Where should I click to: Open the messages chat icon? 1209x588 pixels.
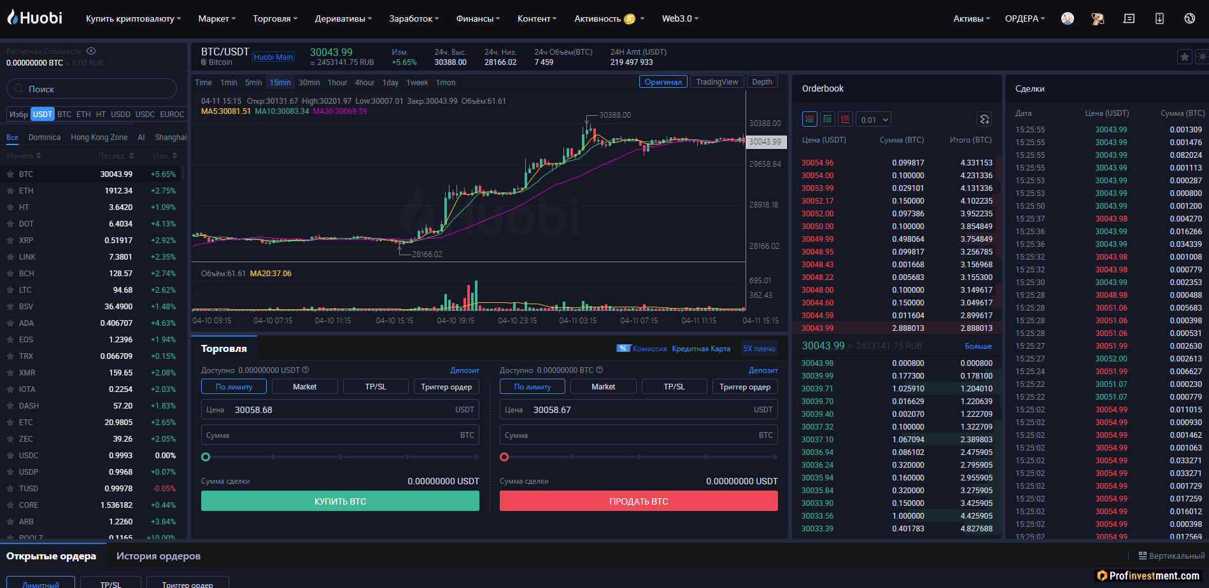tap(1129, 18)
